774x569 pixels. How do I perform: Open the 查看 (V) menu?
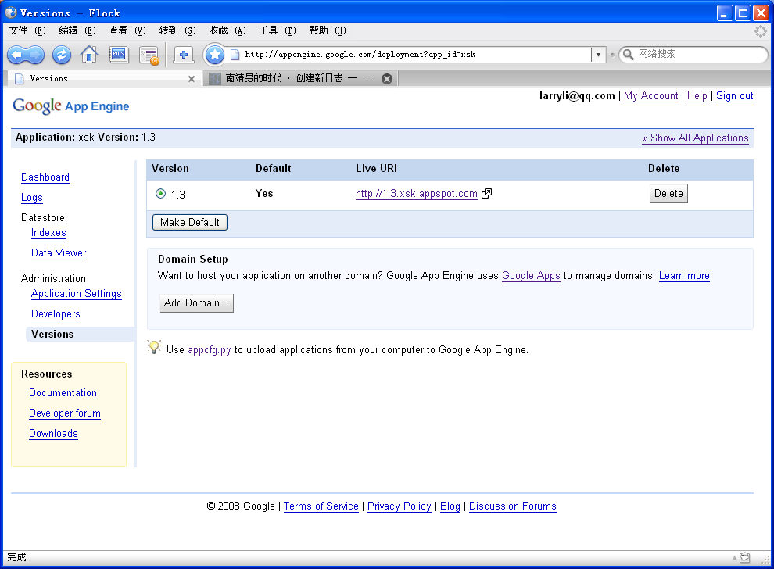point(127,30)
